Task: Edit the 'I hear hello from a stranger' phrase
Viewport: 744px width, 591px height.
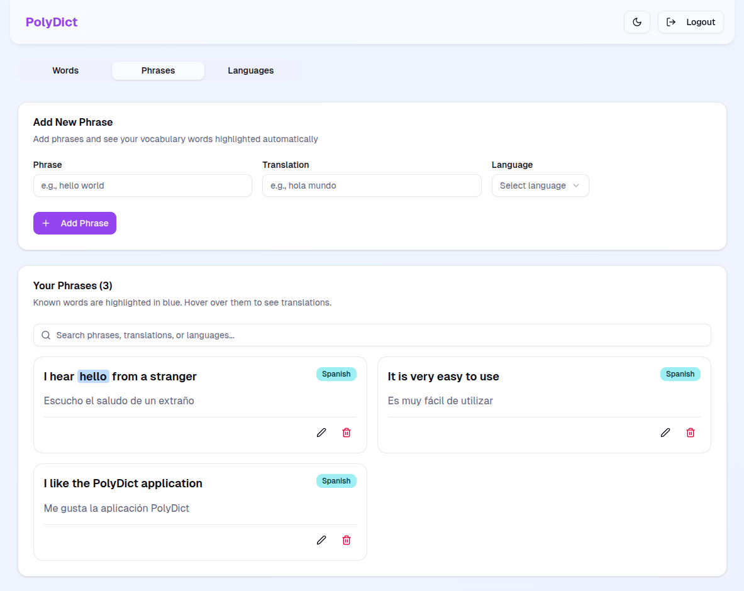Action: pos(321,433)
